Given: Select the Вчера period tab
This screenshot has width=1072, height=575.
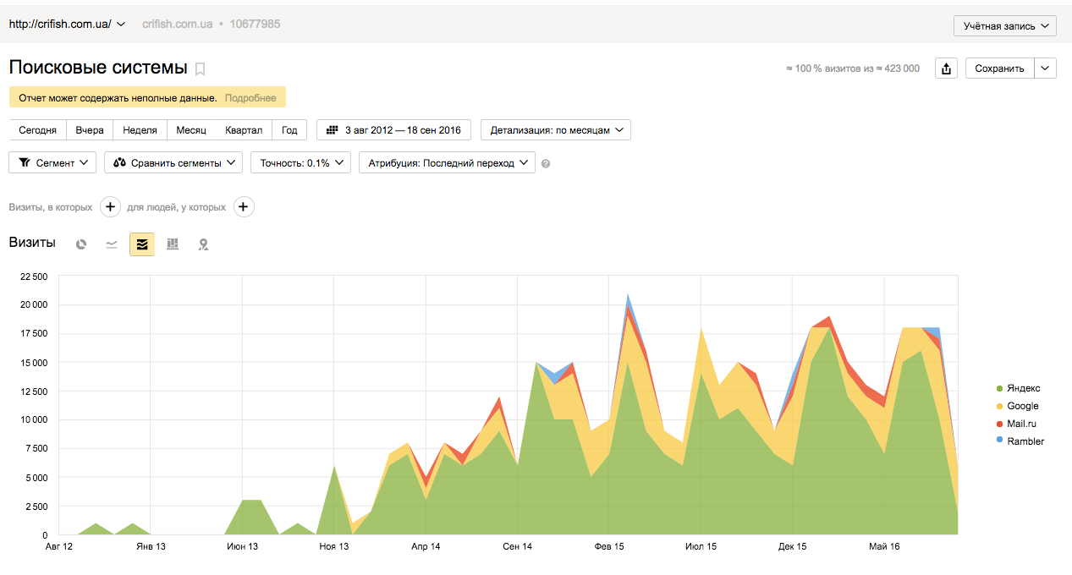Looking at the screenshot, I should [x=90, y=130].
